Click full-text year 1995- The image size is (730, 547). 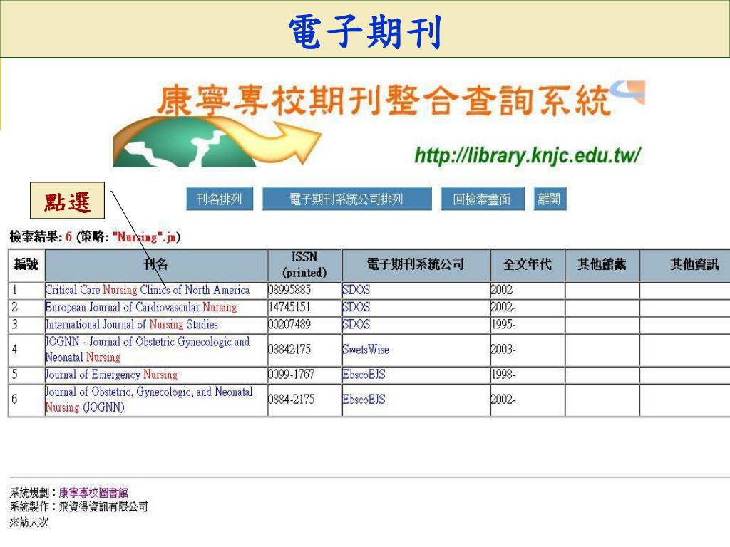(503, 324)
